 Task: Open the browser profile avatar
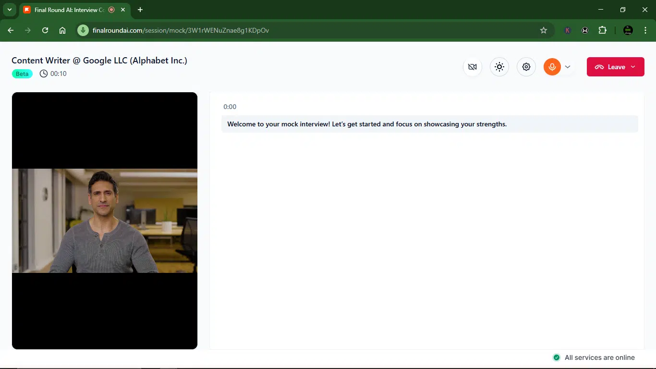coord(628,30)
